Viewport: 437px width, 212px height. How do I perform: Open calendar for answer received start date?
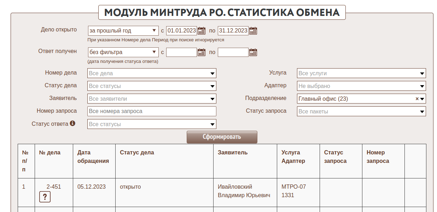[x=202, y=52]
